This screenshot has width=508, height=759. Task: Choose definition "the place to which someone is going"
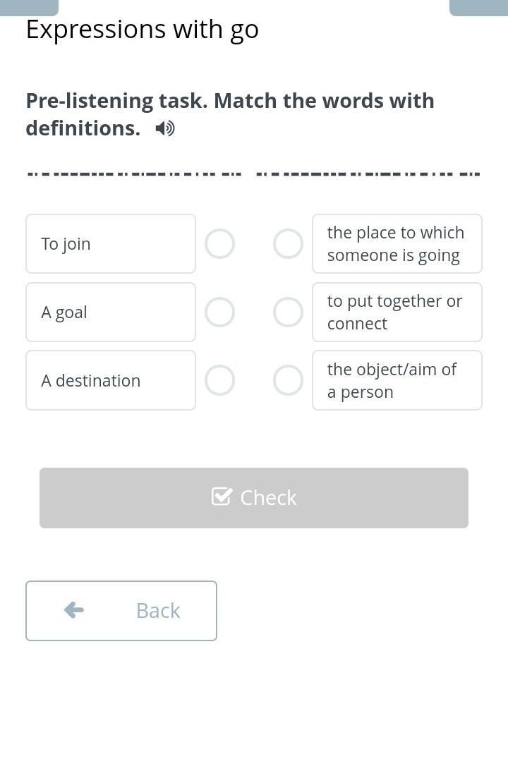tap(397, 244)
